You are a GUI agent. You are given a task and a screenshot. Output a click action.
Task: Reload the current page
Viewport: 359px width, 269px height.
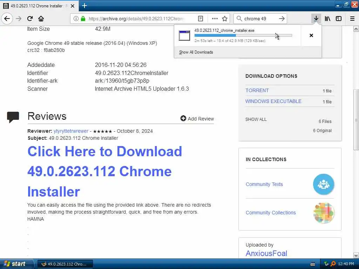coord(30,19)
